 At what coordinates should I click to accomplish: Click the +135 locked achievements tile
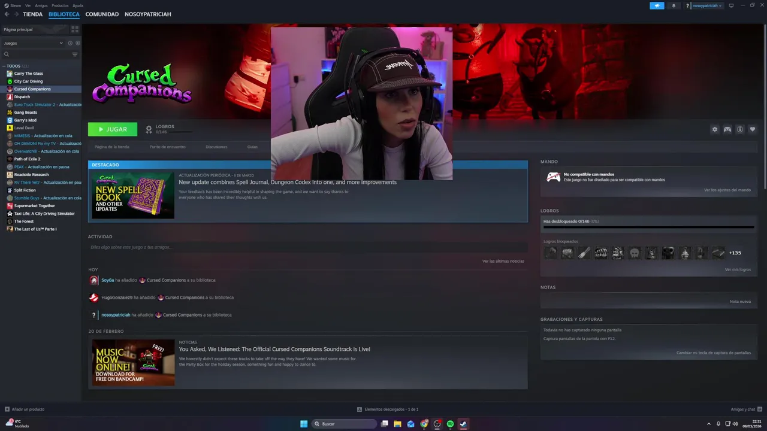point(735,253)
